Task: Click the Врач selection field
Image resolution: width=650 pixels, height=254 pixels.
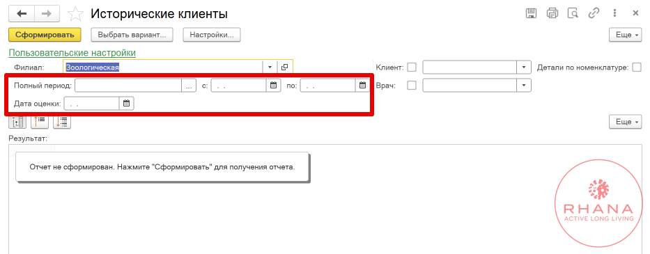Action: [470, 86]
